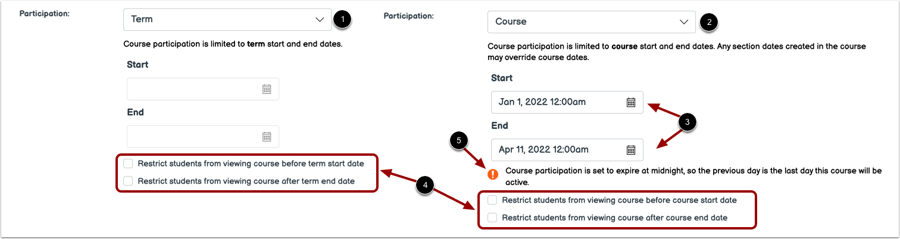Open the Course participation dropdown
Viewport: 900px width, 239px height.
pyautogui.click(x=591, y=22)
